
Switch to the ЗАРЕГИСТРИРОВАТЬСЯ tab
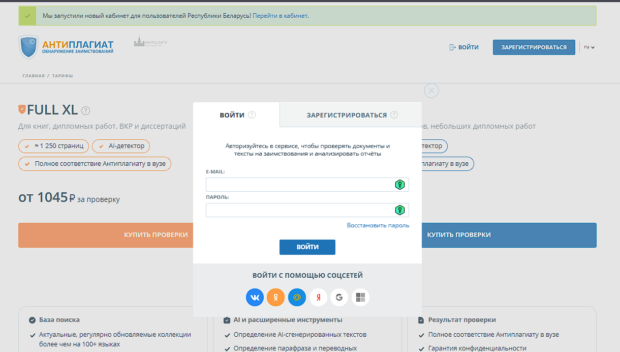click(x=351, y=115)
